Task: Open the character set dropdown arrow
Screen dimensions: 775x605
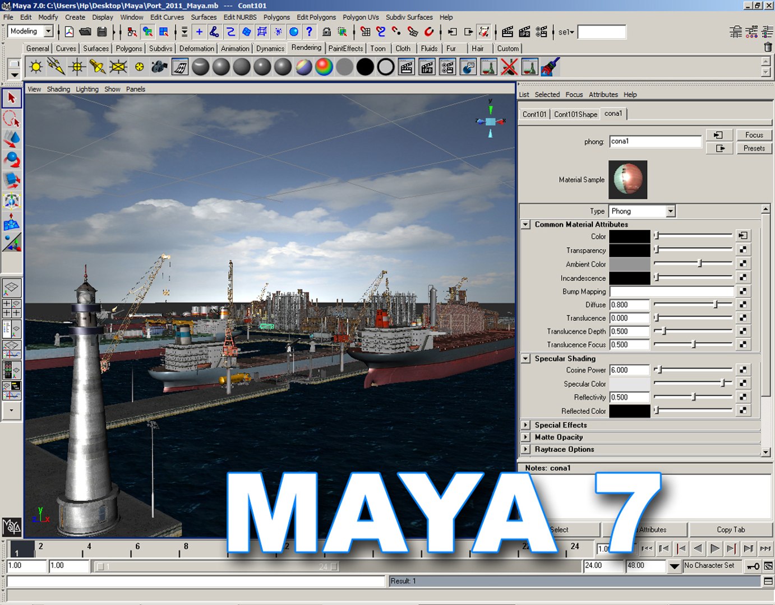Action: point(675,566)
